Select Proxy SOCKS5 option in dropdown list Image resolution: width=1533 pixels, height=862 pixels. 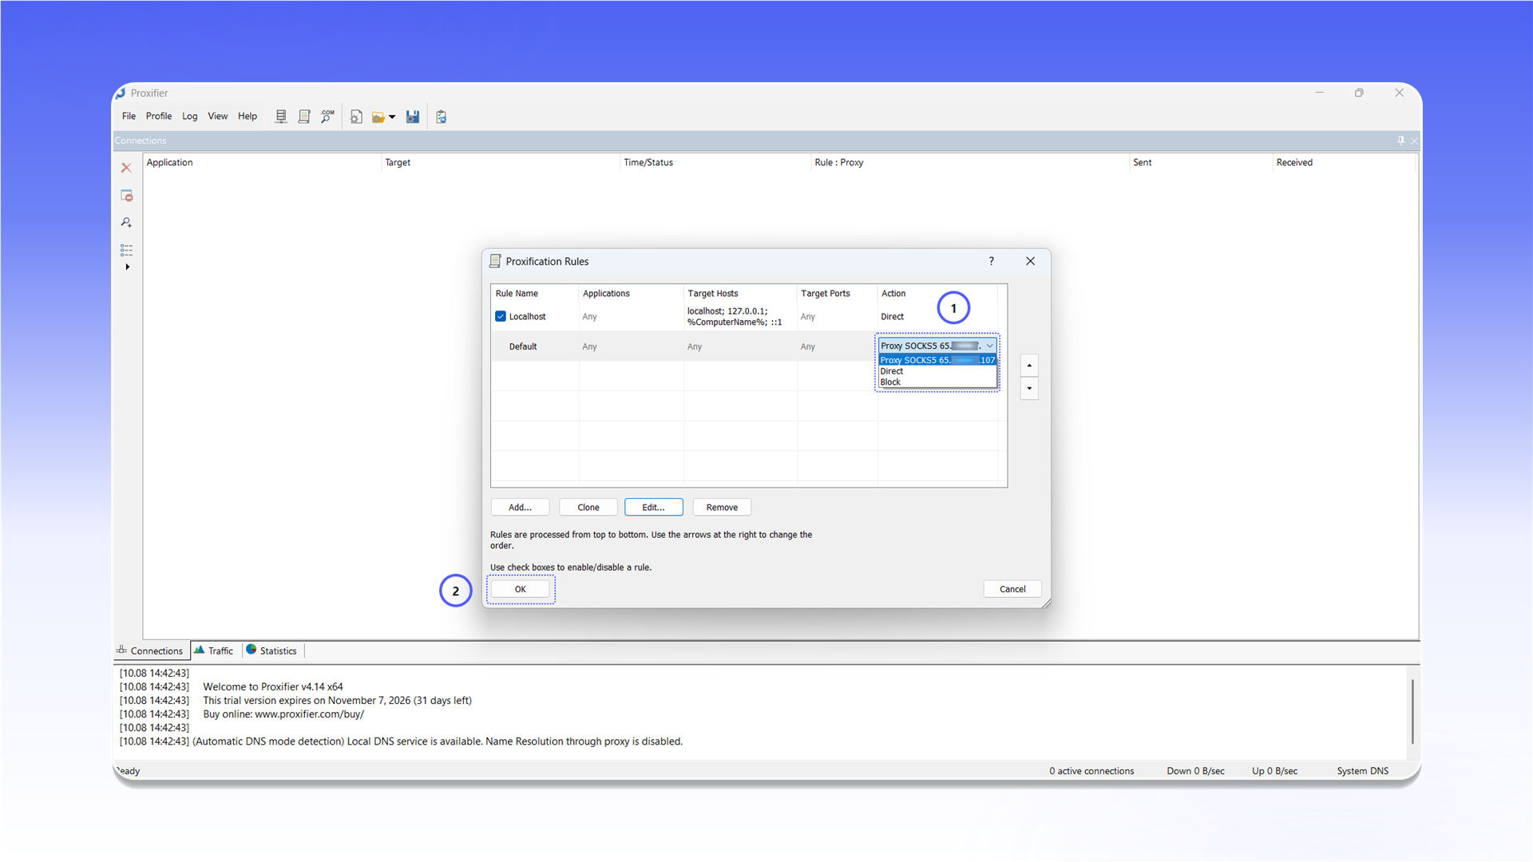937,360
